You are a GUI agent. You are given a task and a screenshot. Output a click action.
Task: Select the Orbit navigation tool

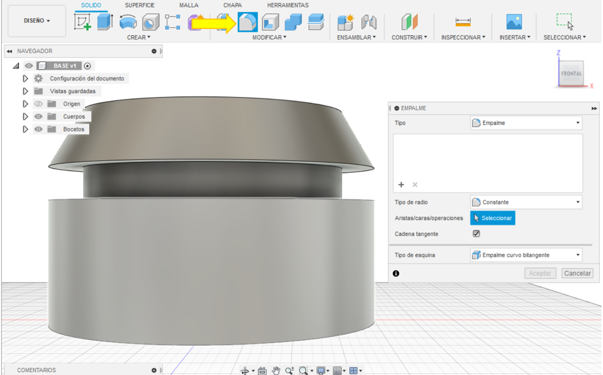click(x=245, y=370)
